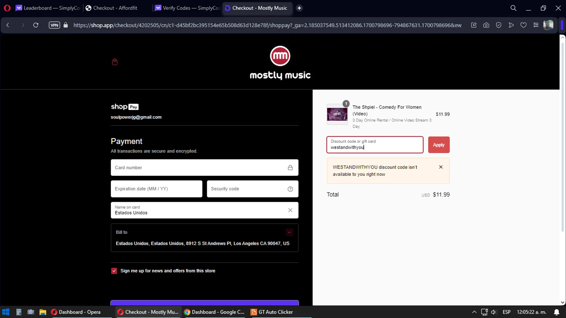The width and height of the screenshot is (566, 318).
Task: Toggle the VPN badge
Action: pos(54,25)
